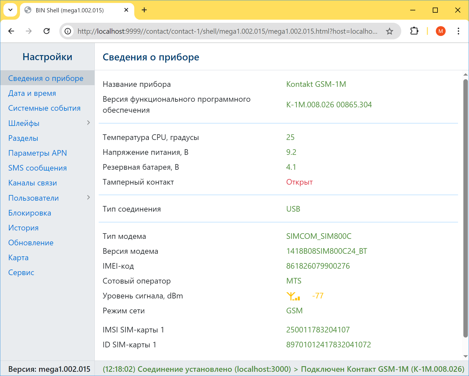
Task: Open Параметры APN section
Action: (x=37, y=153)
